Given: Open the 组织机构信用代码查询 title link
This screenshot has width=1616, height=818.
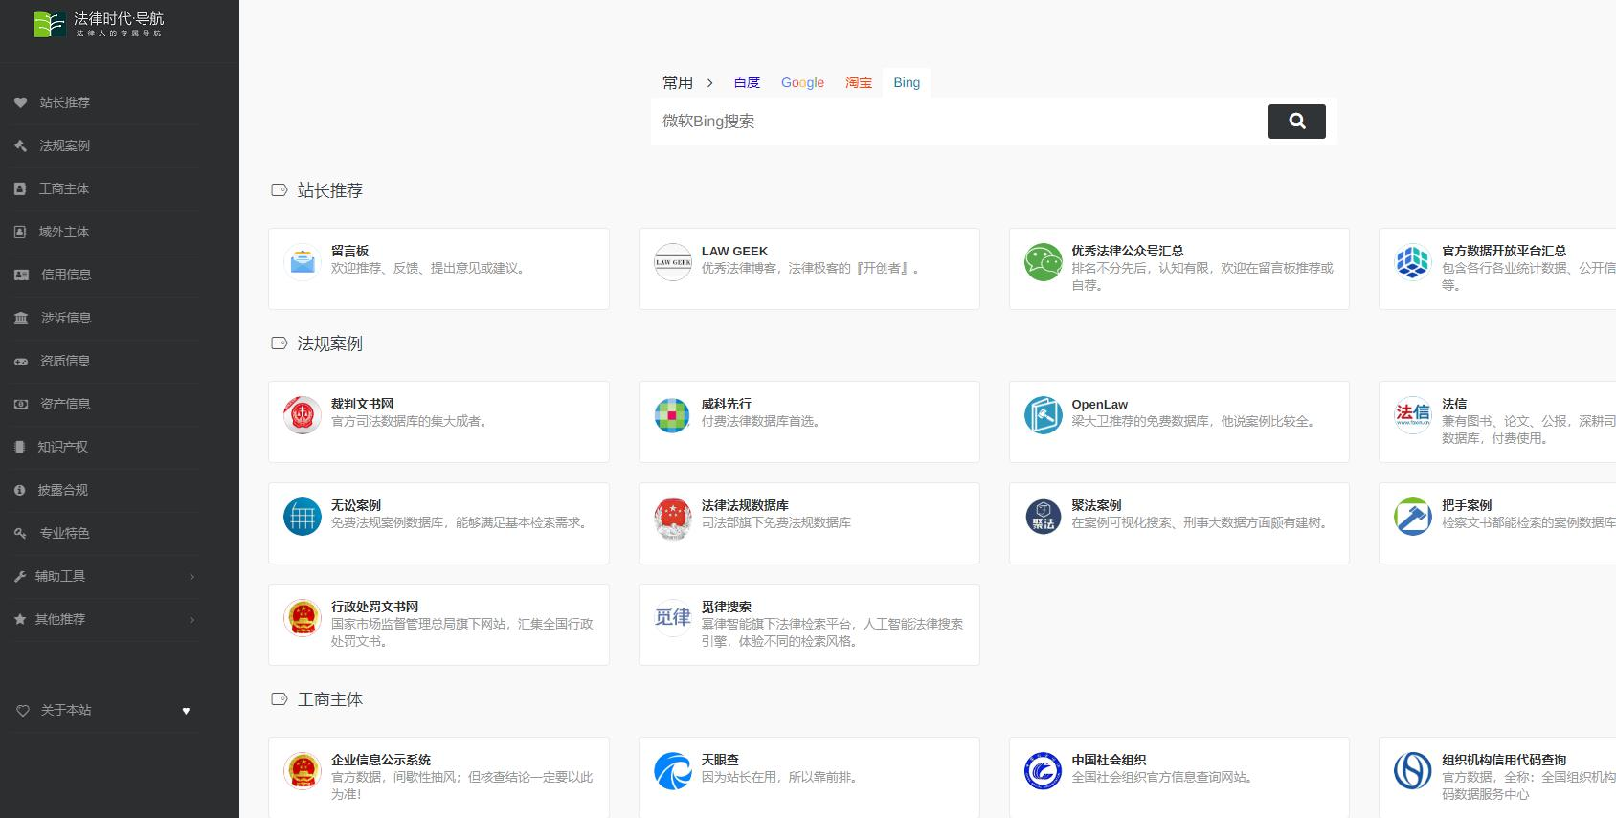Looking at the screenshot, I should pos(1504,760).
